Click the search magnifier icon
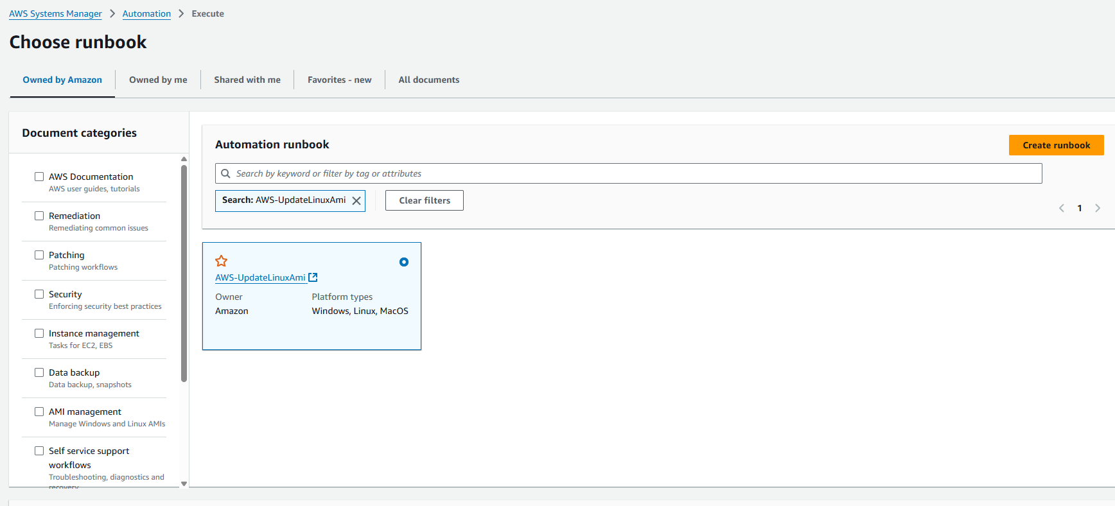This screenshot has width=1115, height=506. pos(225,173)
